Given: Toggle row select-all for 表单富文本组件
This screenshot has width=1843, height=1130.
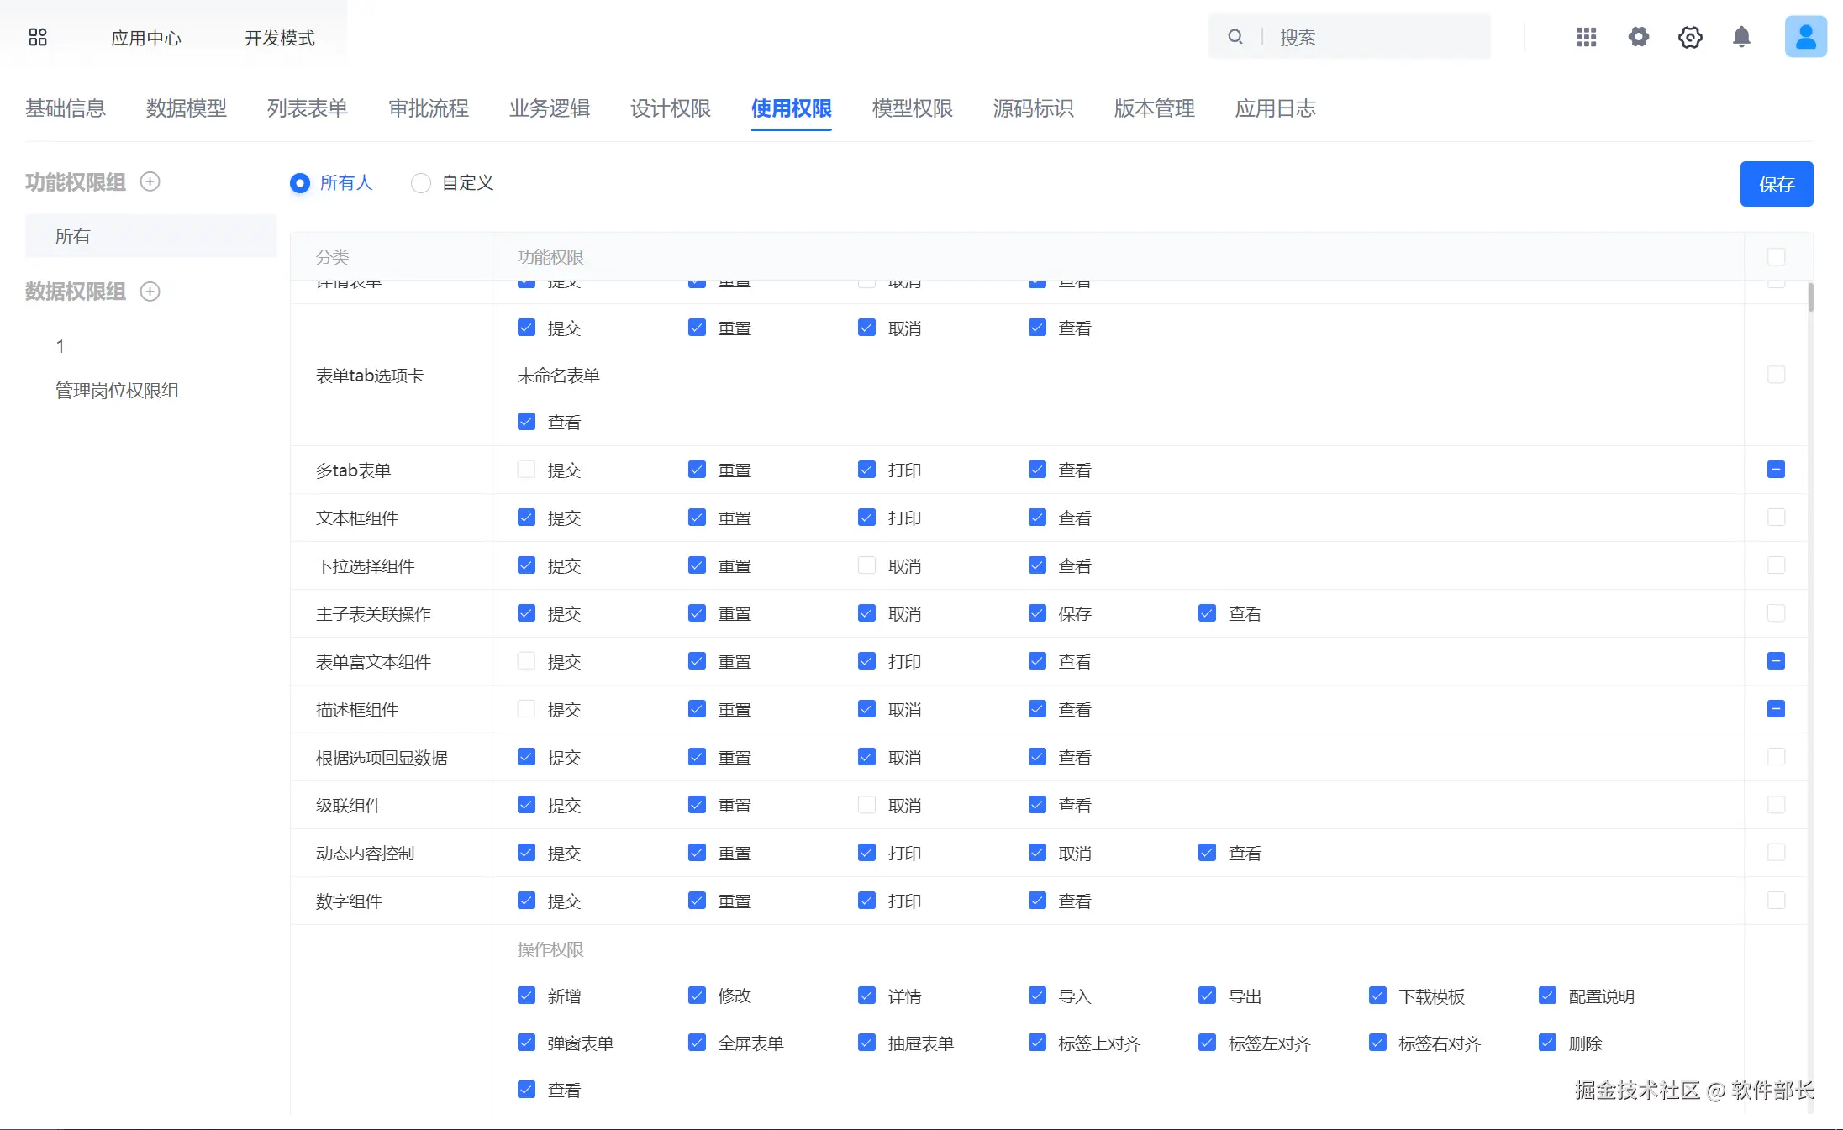Looking at the screenshot, I should tap(1776, 661).
